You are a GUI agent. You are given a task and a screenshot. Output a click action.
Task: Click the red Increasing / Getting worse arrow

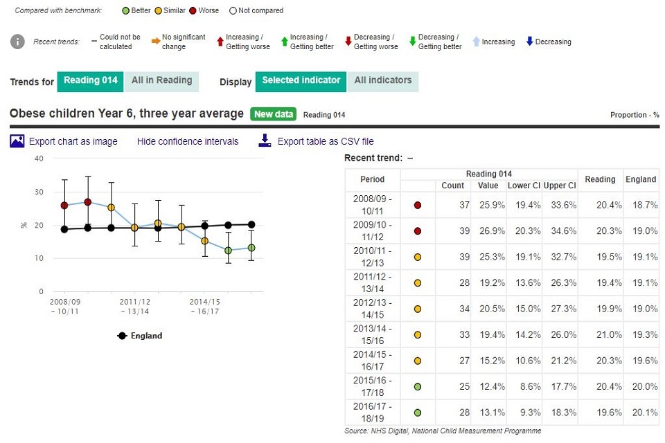click(220, 42)
